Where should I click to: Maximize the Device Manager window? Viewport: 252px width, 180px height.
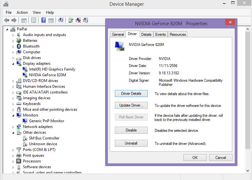click(x=233, y=3)
